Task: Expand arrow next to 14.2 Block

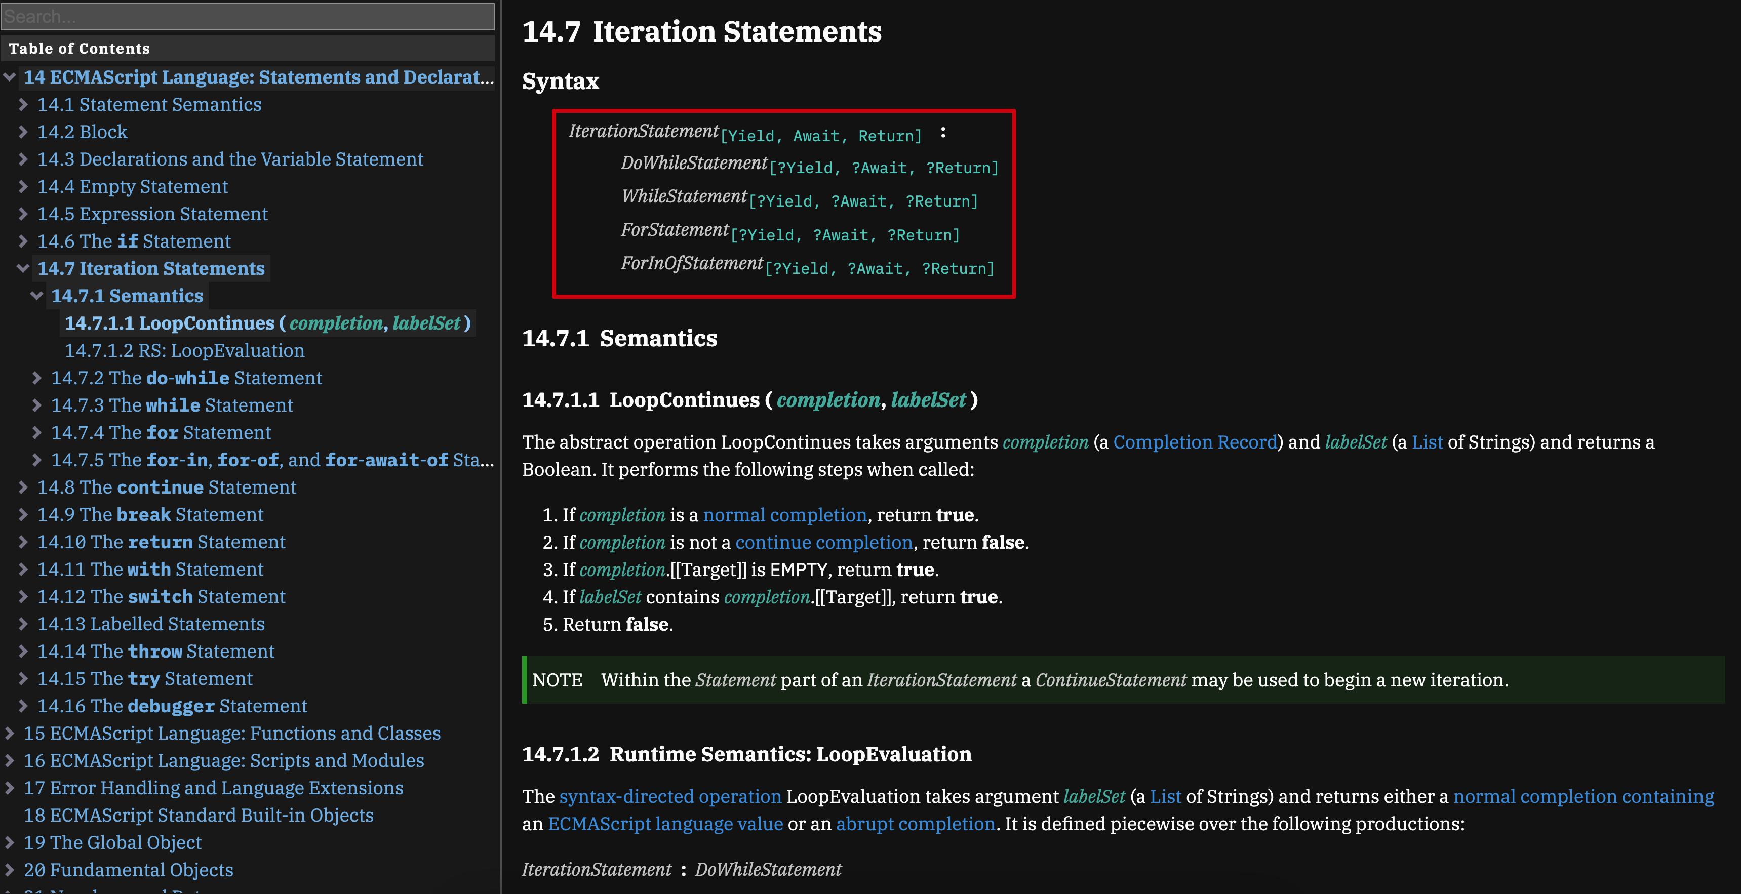Action: tap(23, 132)
